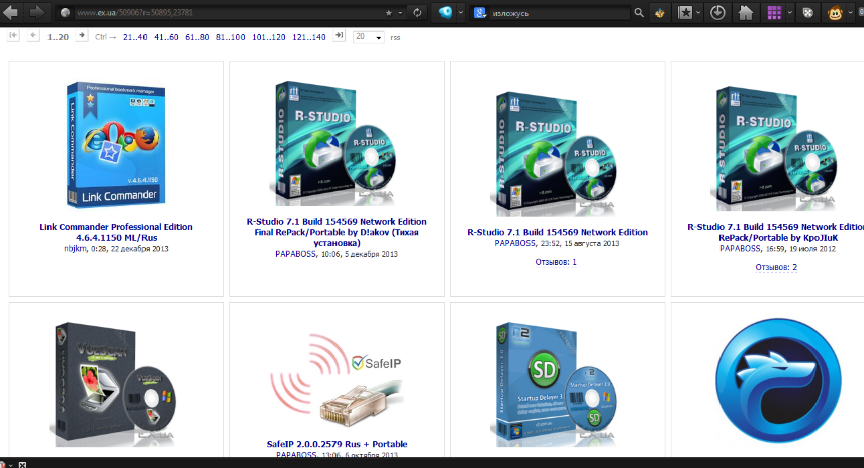Open R-Studio RePack by D!akov title link
The width and height of the screenshot is (864, 468).
[x=336, y=232]
